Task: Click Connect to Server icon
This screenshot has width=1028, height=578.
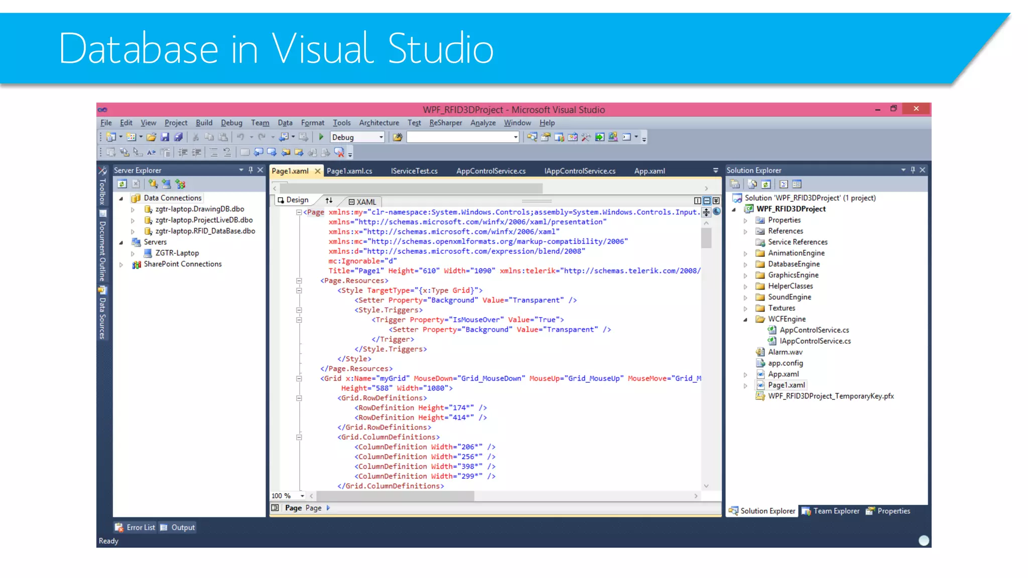Action: click(166, 184)
